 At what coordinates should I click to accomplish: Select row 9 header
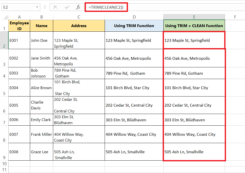tap(4, 152)
